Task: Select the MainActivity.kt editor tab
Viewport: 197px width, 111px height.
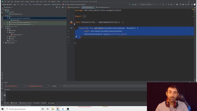Action: [x=88, y=7]
